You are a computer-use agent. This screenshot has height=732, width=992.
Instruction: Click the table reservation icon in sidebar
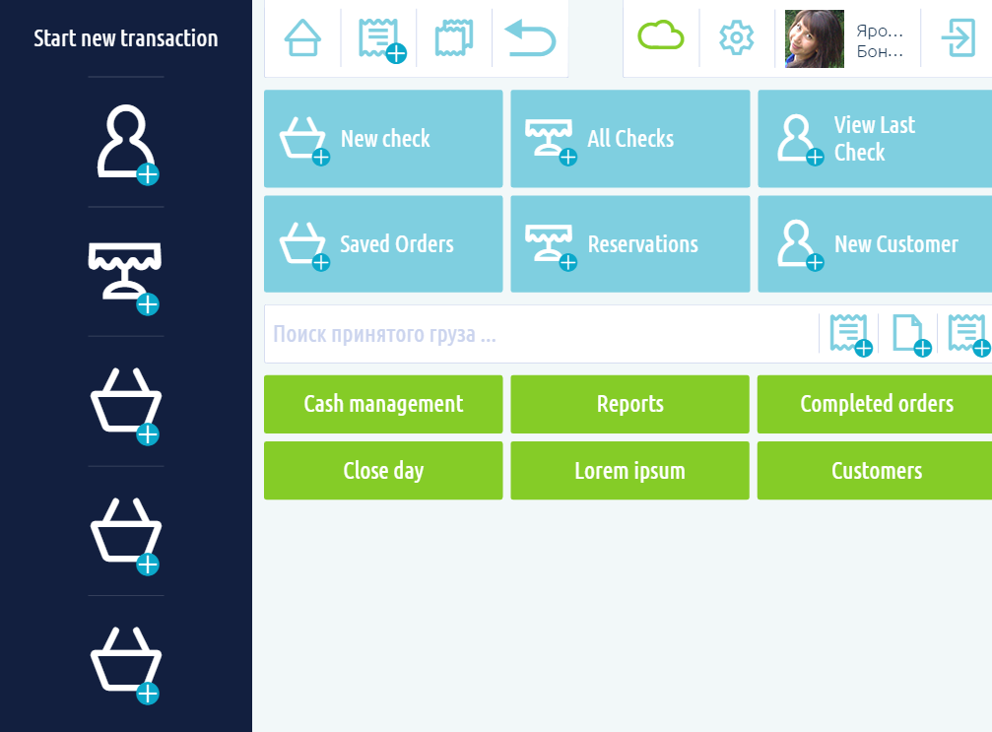[126, 273]
